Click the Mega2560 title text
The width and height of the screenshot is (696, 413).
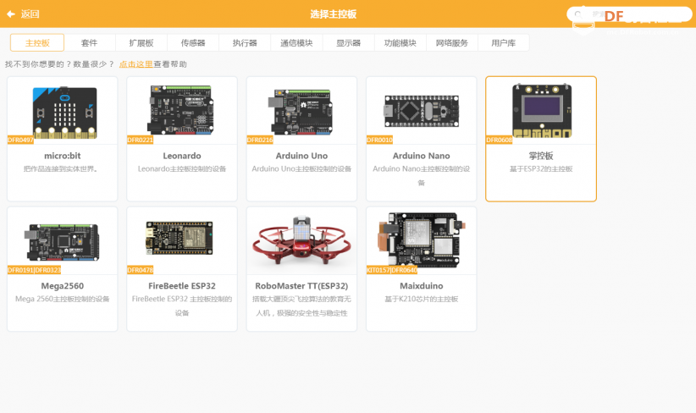coord(63,286)
